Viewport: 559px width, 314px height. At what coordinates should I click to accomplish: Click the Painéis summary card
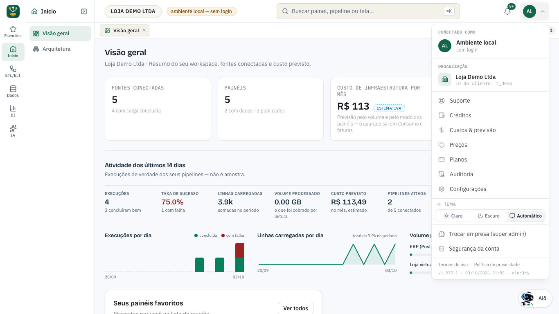[271, 109]
